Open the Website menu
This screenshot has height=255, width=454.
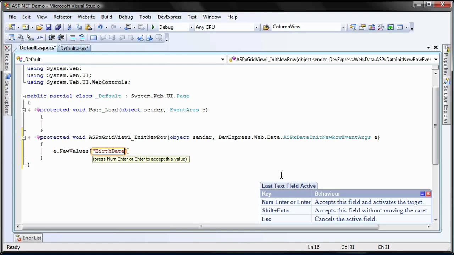coord(86,17)
